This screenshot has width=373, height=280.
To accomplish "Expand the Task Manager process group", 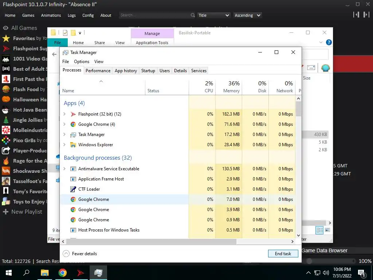I will [x=64, y=135].
